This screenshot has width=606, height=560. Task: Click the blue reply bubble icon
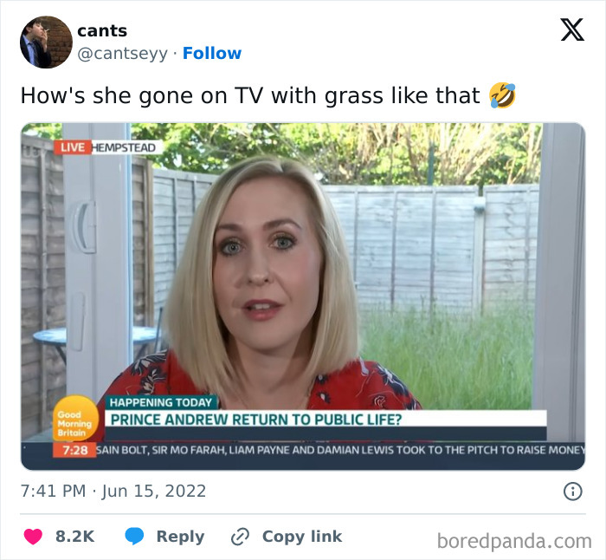coord(134,537)
